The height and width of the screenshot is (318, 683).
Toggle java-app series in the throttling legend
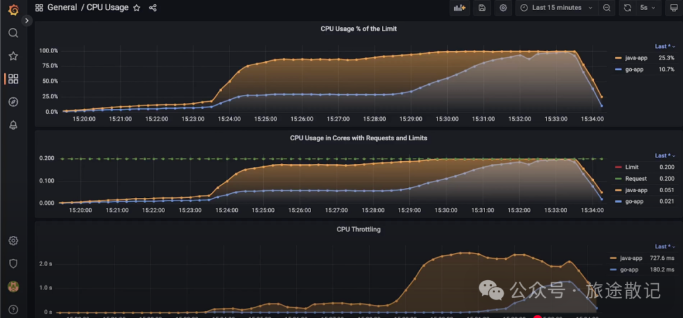coord(632,259)
